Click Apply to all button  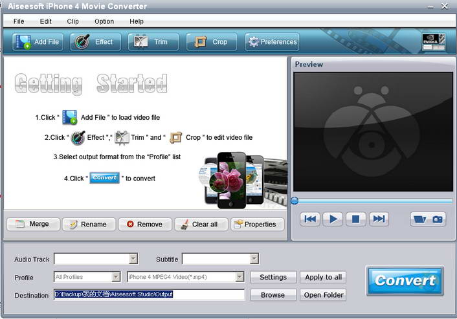pos(323,277)
